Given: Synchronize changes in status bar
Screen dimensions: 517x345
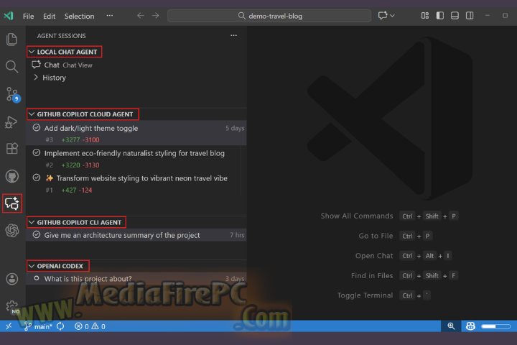Looking at the screenshot, I should pyautogui.click(x=60, y=326).
